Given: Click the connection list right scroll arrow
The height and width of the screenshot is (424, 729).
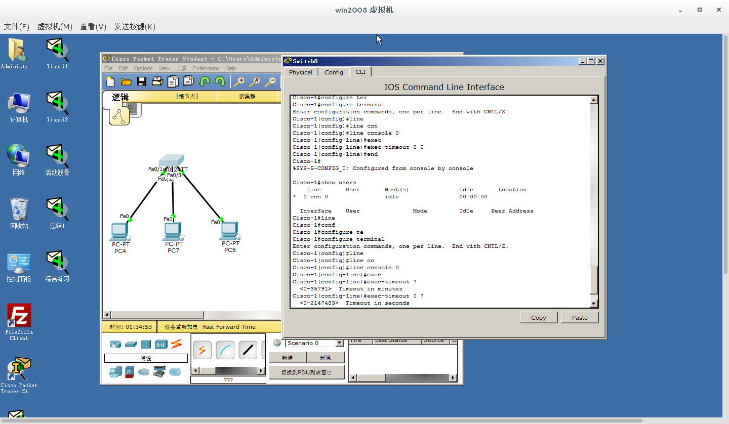Looking at the screenshot, I should point(262,370).
